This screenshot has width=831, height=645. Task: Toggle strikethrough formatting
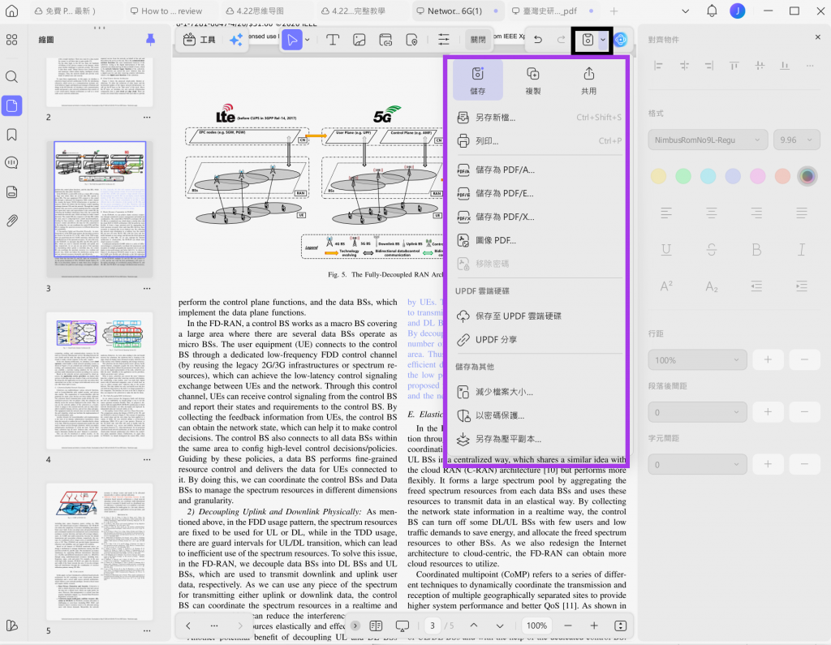point(711,250)
